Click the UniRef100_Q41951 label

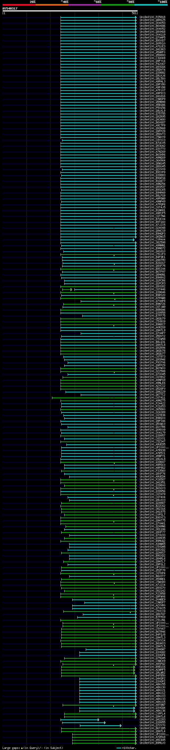click(152, 482)
